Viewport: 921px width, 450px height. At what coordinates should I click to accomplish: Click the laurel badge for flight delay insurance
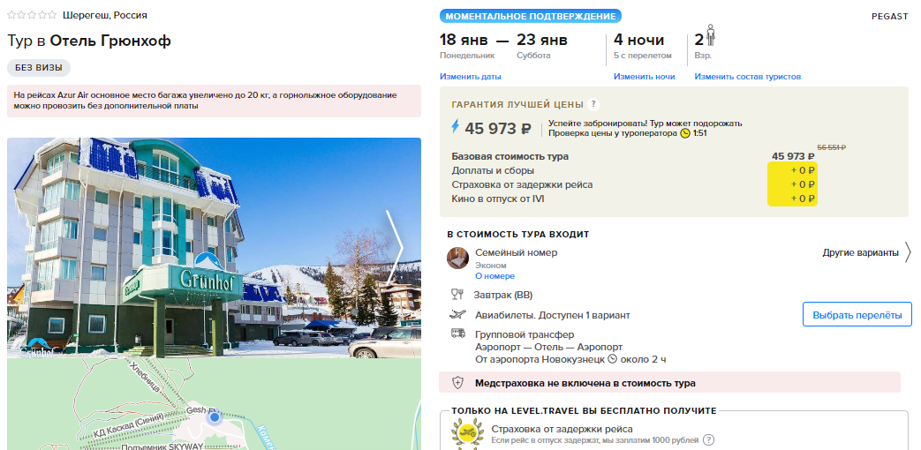(x=467, y=435)
